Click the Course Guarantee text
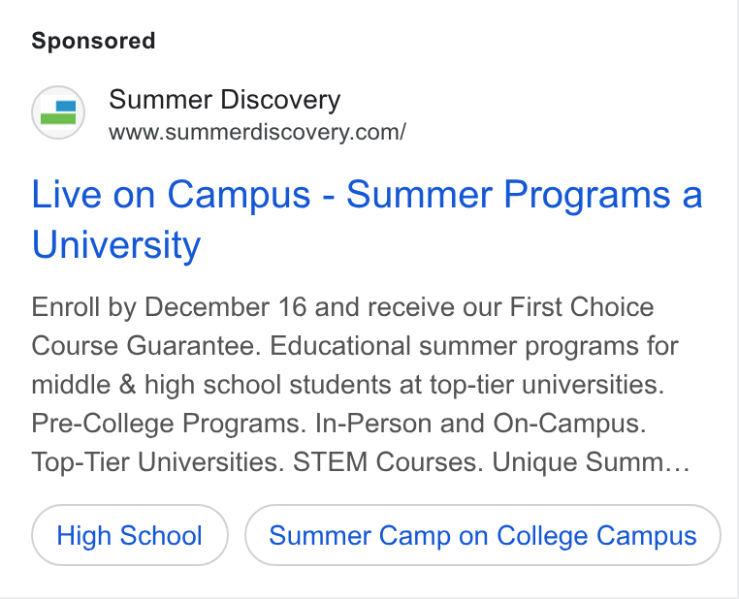Viewport: 739px width, 599px height. pyautogui.click(x=146, y=346)
